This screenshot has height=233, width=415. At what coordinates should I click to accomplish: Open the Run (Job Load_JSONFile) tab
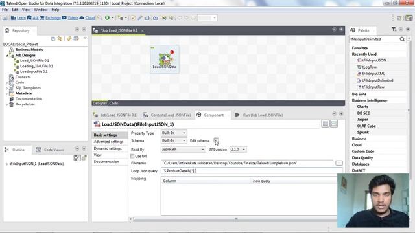tap(259, 115)
